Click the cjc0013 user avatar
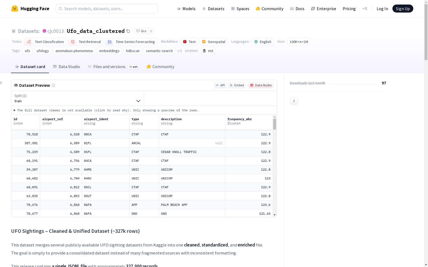Screen dimensions: 428x267 tap(44, 31)
